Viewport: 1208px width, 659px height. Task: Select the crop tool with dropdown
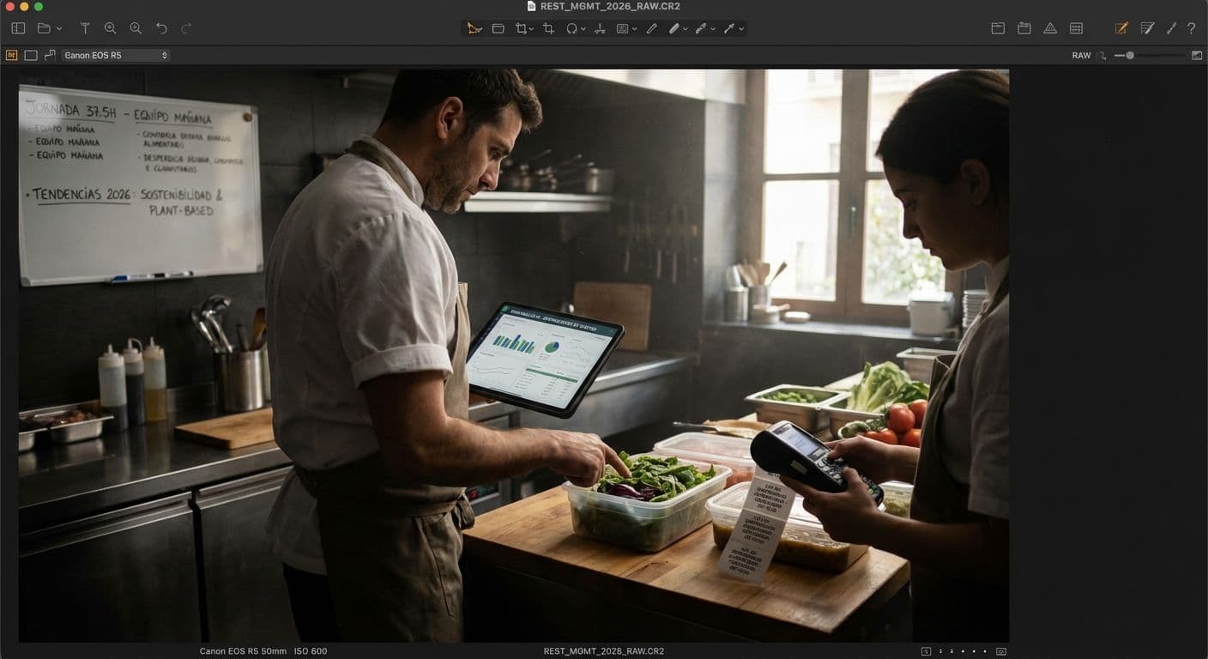(521, 28)
